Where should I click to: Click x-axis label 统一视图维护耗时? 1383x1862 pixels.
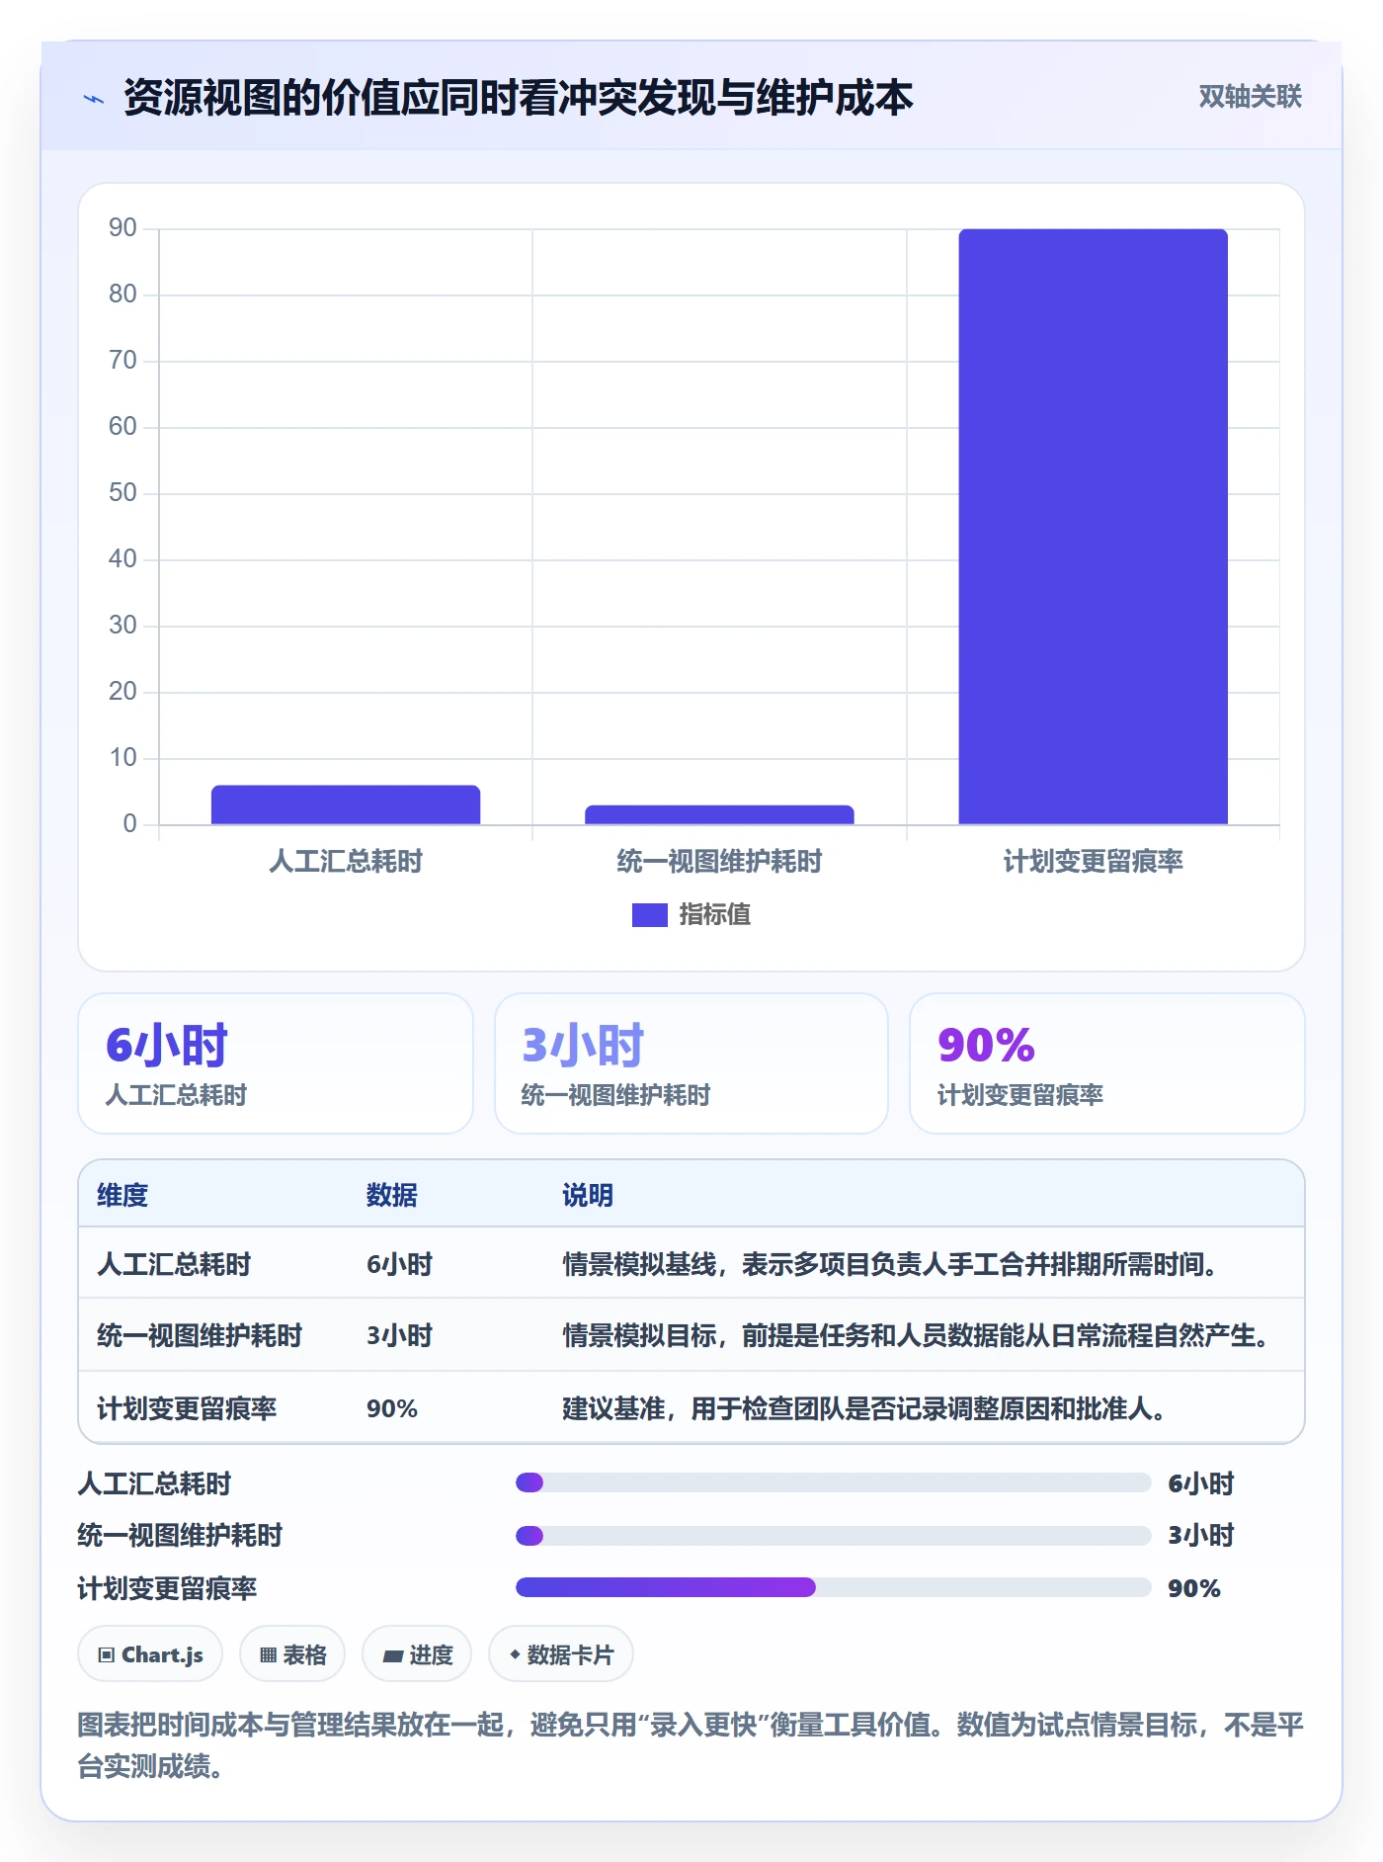(x=719, y=862)
